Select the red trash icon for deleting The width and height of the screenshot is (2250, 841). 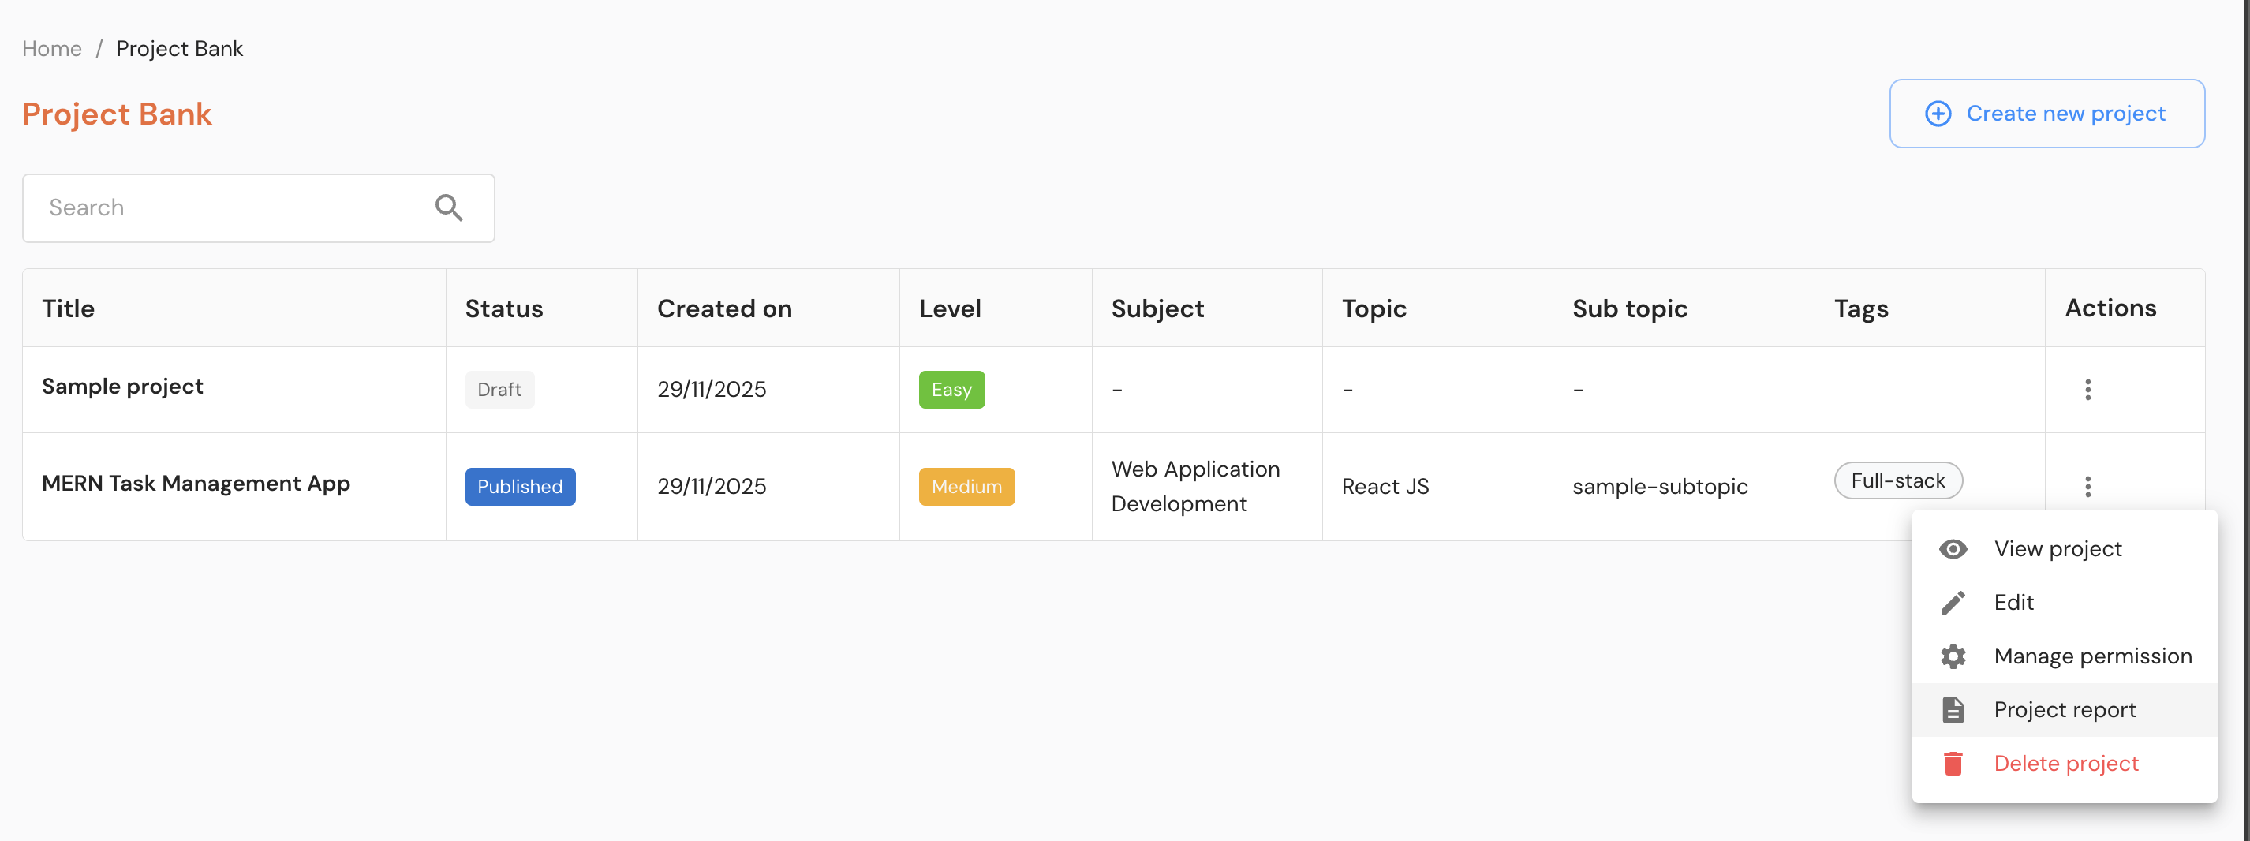tap(1954, 763)
